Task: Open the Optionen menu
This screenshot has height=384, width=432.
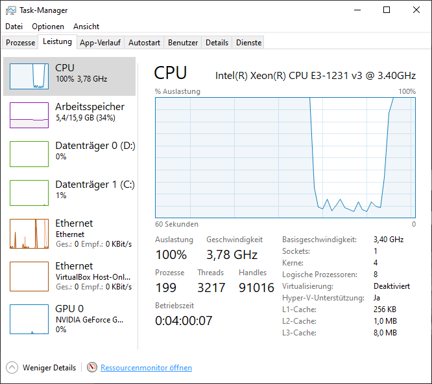Action: 48,27
